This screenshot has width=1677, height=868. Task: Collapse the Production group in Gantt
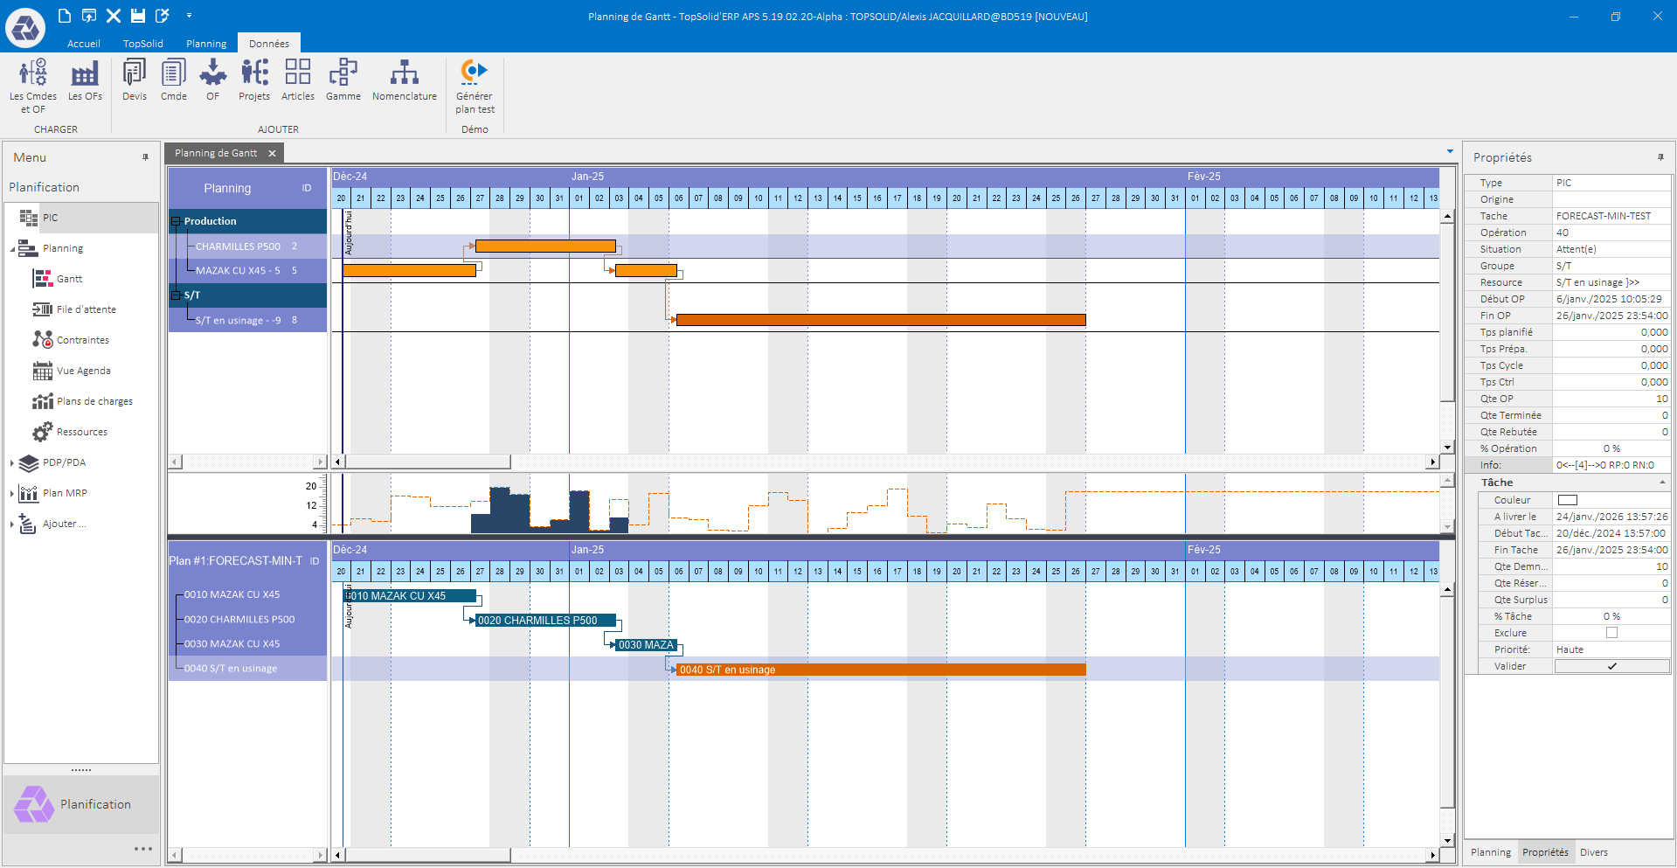(x=176, y=221)
